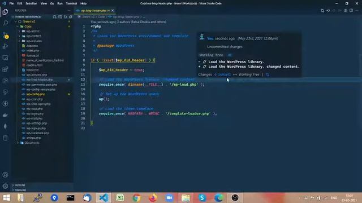Open the Thunder Client lightning bolt view

[5, 104]
